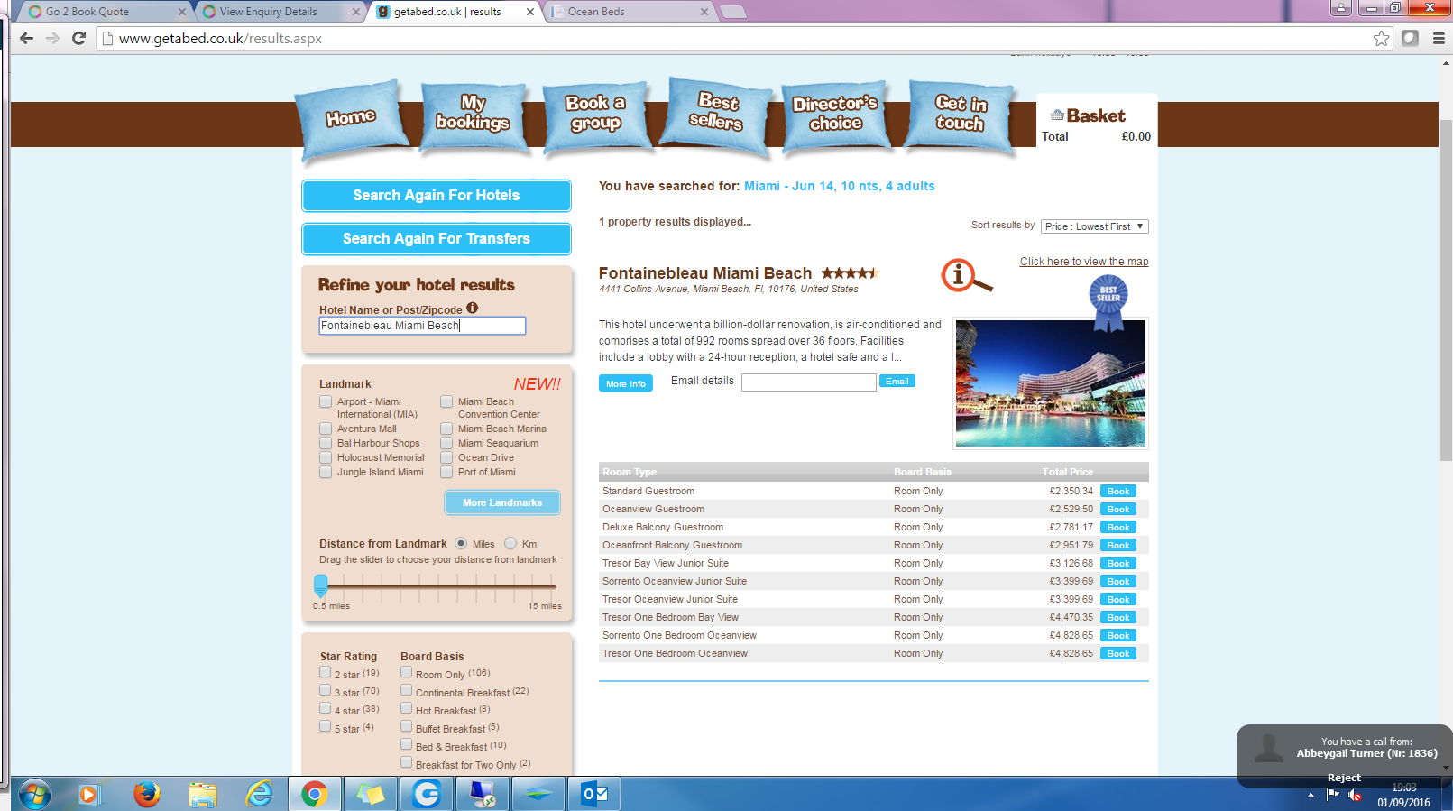Screen dimensions: 1453x811
Task: Launch Windows Media Player from the taskbar
Action: coord(88,794)
